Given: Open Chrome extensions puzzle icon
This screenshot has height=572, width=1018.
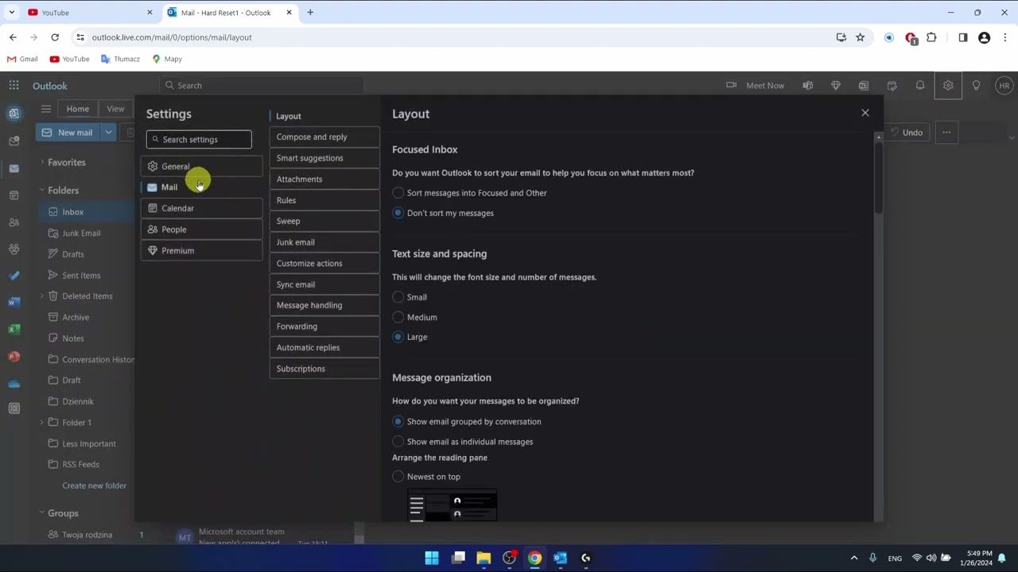Looking at the screenshot, I should pos(931,37).
